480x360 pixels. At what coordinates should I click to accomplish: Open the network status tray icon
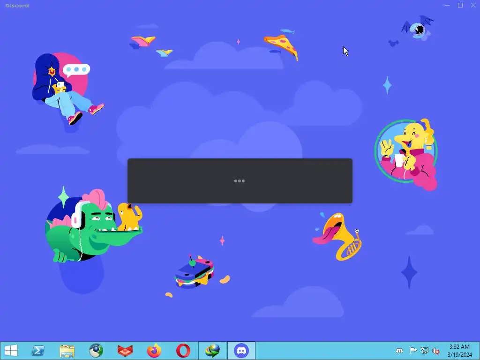pyautogui.click(x=425, y=351)
